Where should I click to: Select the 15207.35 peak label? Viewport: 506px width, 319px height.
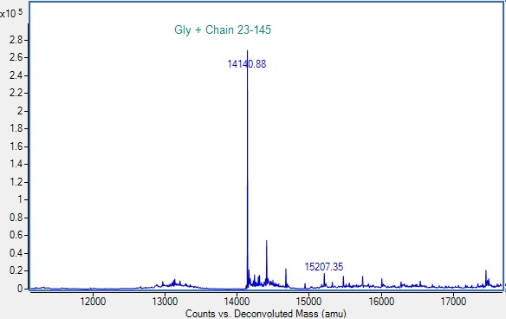pyautogui.click(x=324, y=267)
